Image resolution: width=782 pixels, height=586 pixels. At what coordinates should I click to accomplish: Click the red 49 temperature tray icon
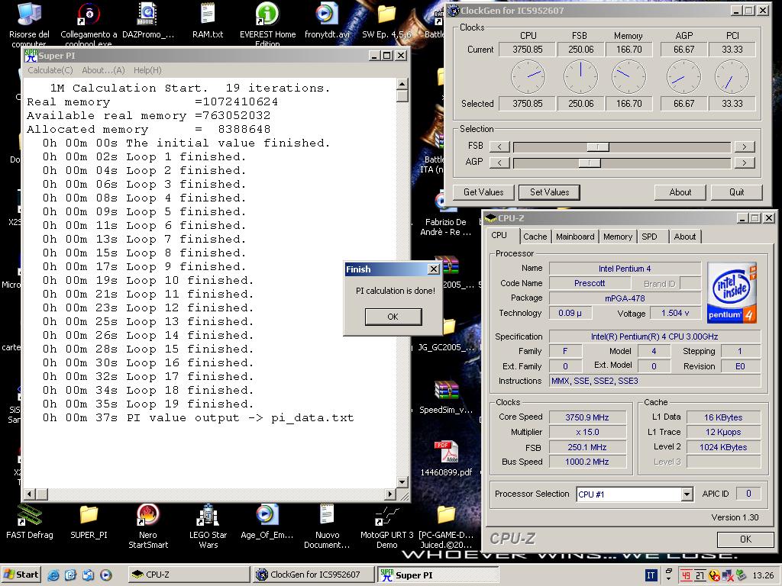687,575
